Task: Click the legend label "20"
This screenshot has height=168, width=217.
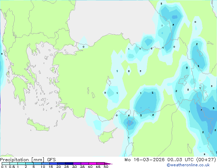Action: 59,167
